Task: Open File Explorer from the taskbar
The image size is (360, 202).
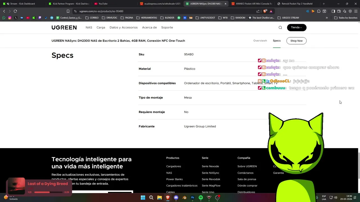Action: 159,198
